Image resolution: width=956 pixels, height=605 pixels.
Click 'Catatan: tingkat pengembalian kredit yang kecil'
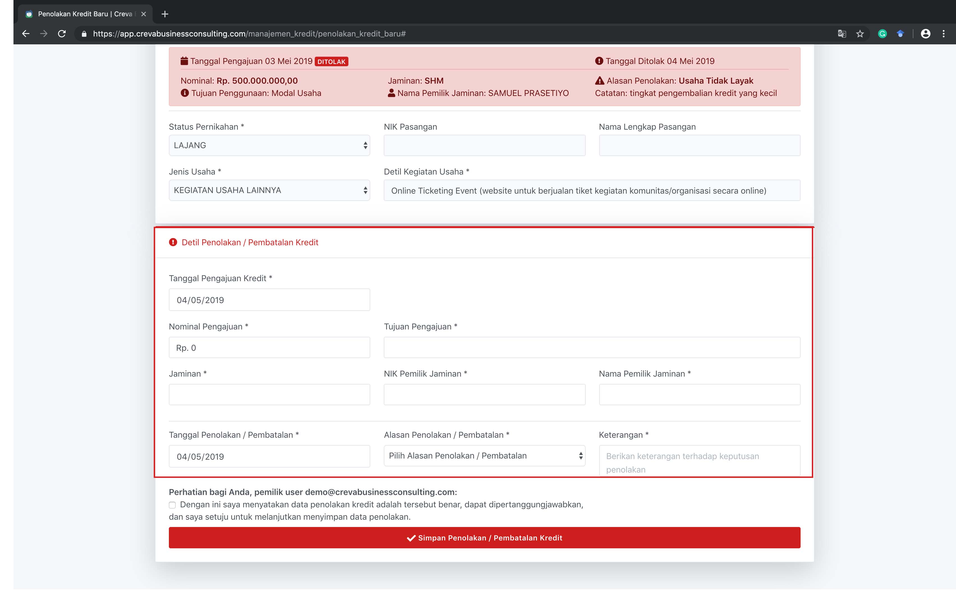(x=686, y=93)
